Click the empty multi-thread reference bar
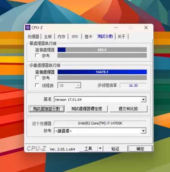Screen dimensions: 170x172 tap(102, 78)
